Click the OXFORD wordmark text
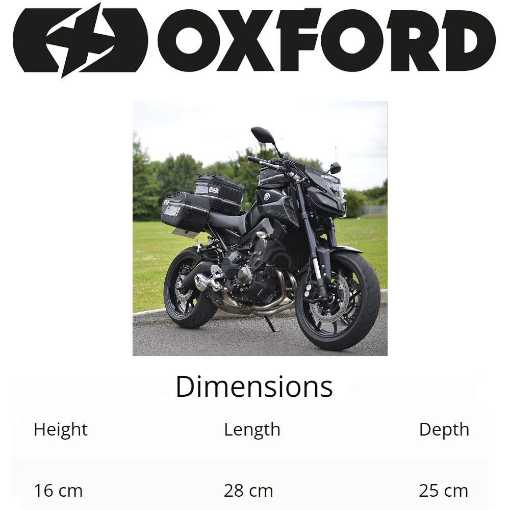The image size is (510, 510). (x=326, y=40)
